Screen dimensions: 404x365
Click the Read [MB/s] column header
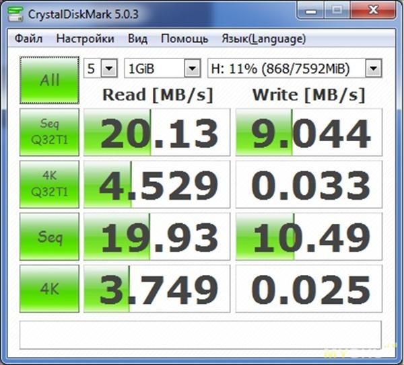[x=158, y=95]
